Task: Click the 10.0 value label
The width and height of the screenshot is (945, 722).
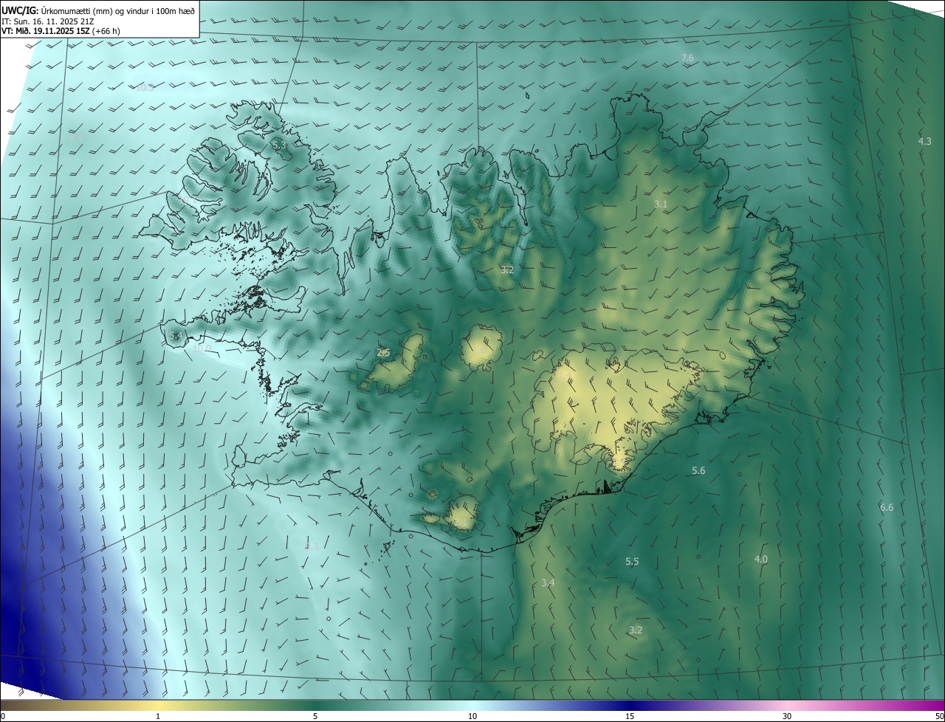Action: click(x=202, y=348)
